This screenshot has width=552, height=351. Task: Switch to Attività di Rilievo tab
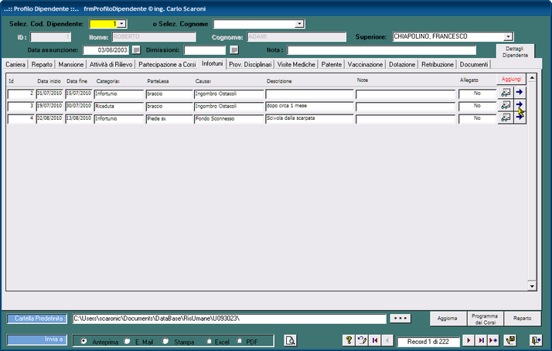click(x=111, y=64)
